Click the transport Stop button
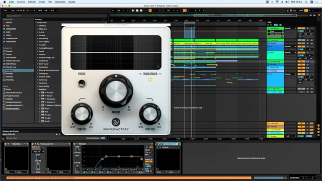 pyautogui.click(x=137, y=11)
